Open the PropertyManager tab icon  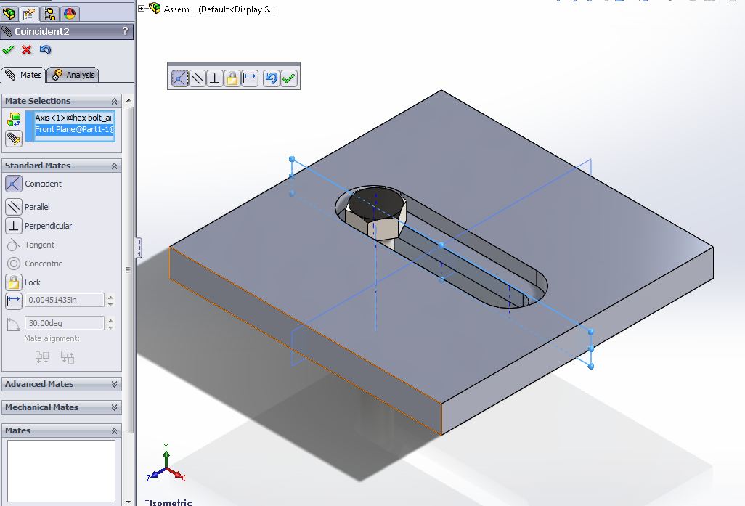coord(28,13)
